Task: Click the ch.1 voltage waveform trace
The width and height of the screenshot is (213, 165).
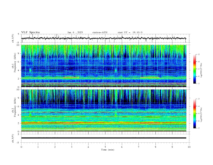Action: click(104, 38)
